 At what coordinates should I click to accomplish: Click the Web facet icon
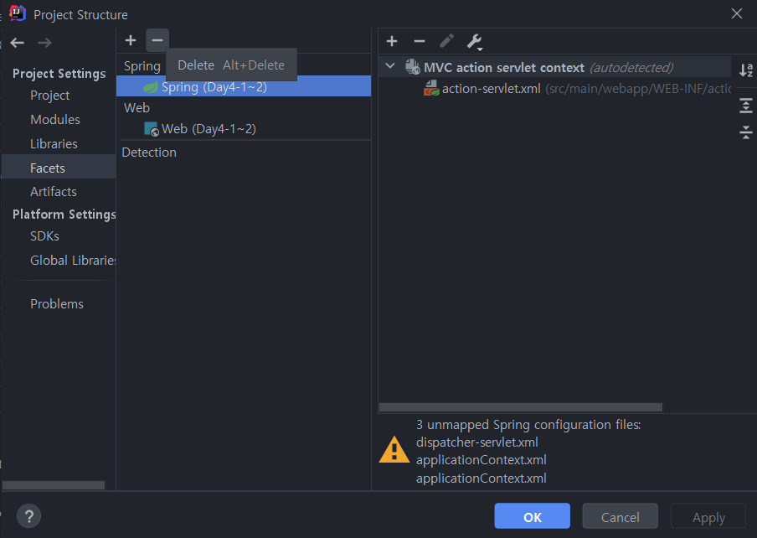point(151,129)
